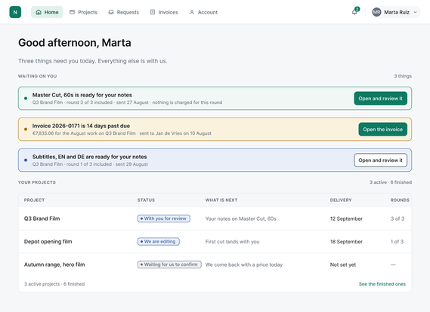Viewport: 430px width, 312px height.
Task: Click the MR avatar circle
Action: [x=376, y=12]
